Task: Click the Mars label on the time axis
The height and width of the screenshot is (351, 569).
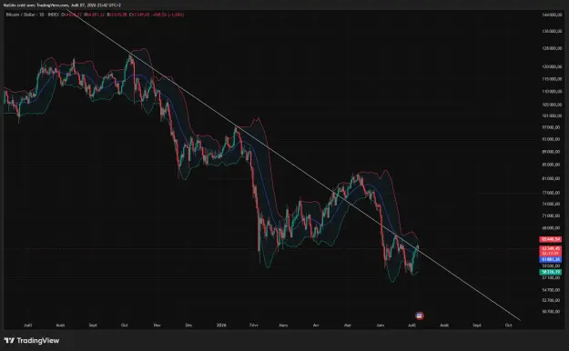Action: [283, 326]
